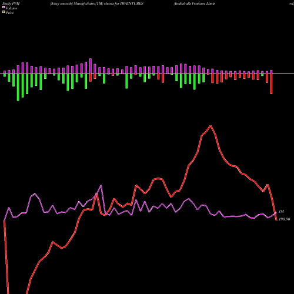Click the '1M' volume end label
Screen dimensions: 294x294
[281, 212]
